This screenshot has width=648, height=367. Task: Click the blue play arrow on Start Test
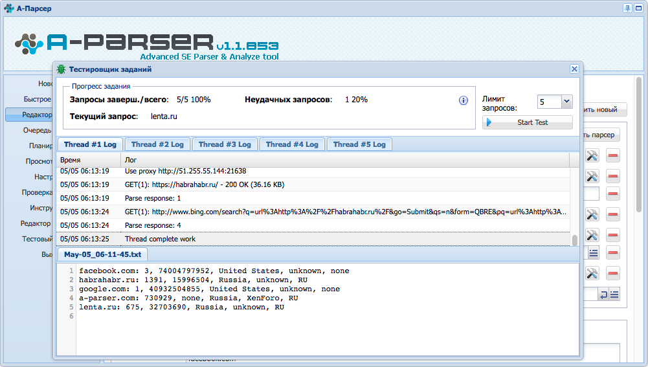click(x=489, y=122)
